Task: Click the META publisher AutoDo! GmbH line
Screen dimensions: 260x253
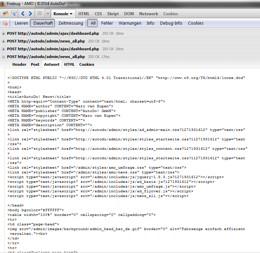Action: [62, 111]
